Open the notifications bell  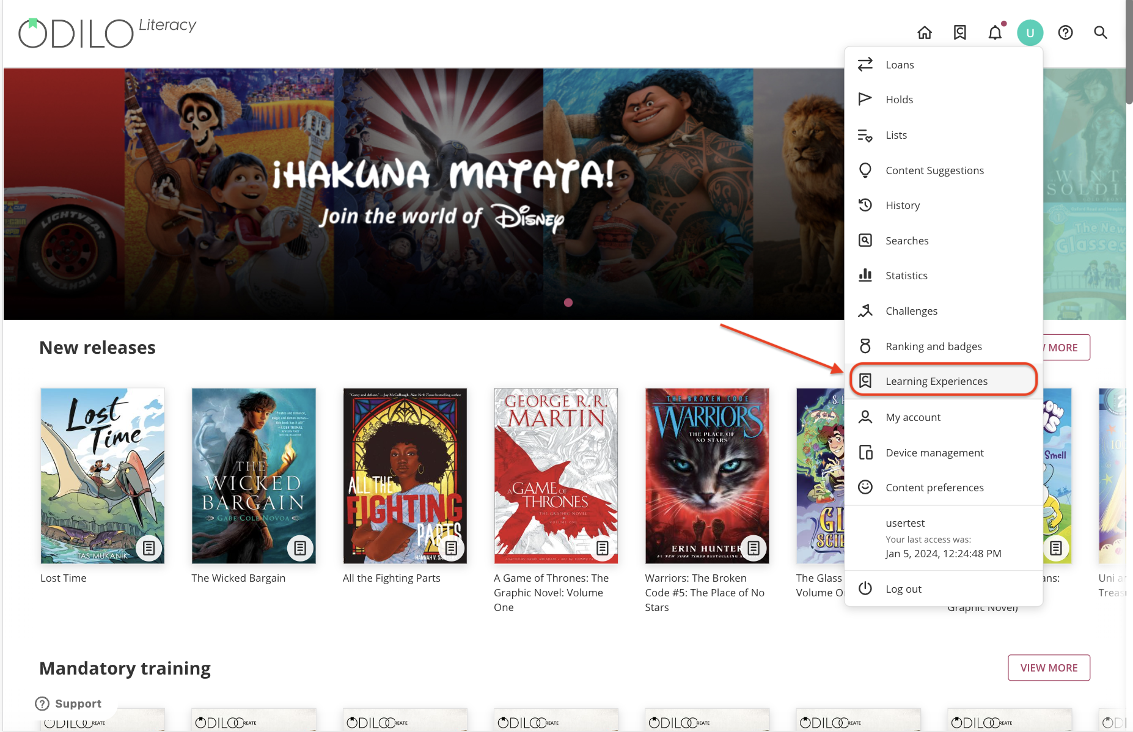click(x=996, y=32)
